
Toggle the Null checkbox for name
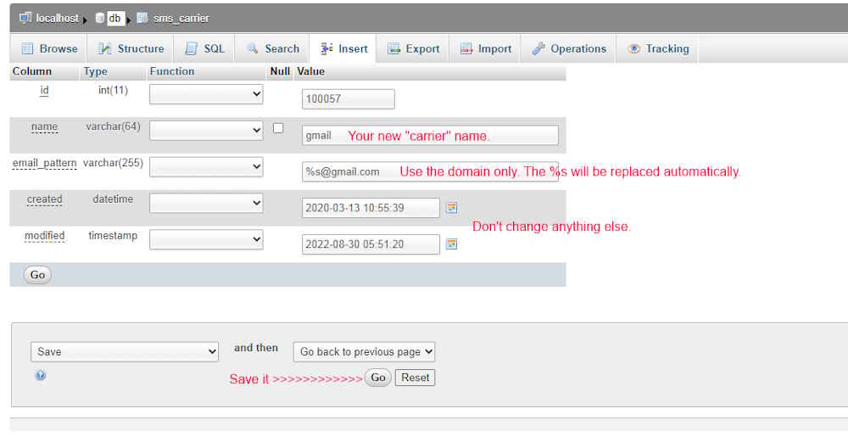[278, 128]
